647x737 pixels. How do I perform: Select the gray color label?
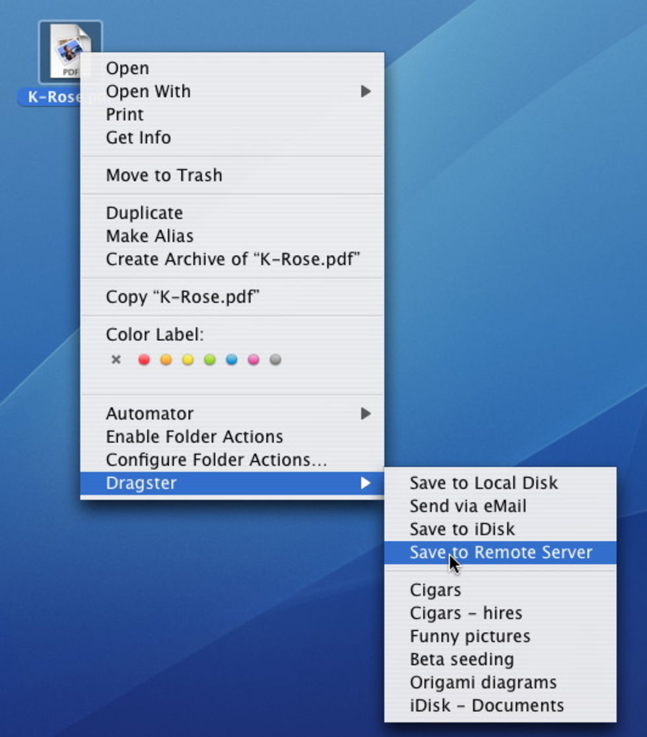pos(275,360)
